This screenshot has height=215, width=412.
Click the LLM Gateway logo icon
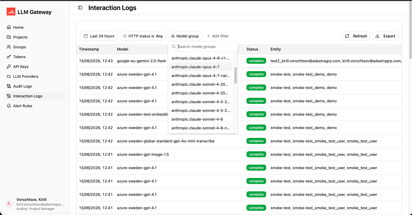[11, 12]
